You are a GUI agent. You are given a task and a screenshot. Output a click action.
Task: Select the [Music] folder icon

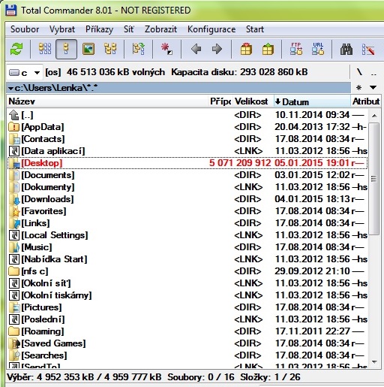click(x=14, y=247)
